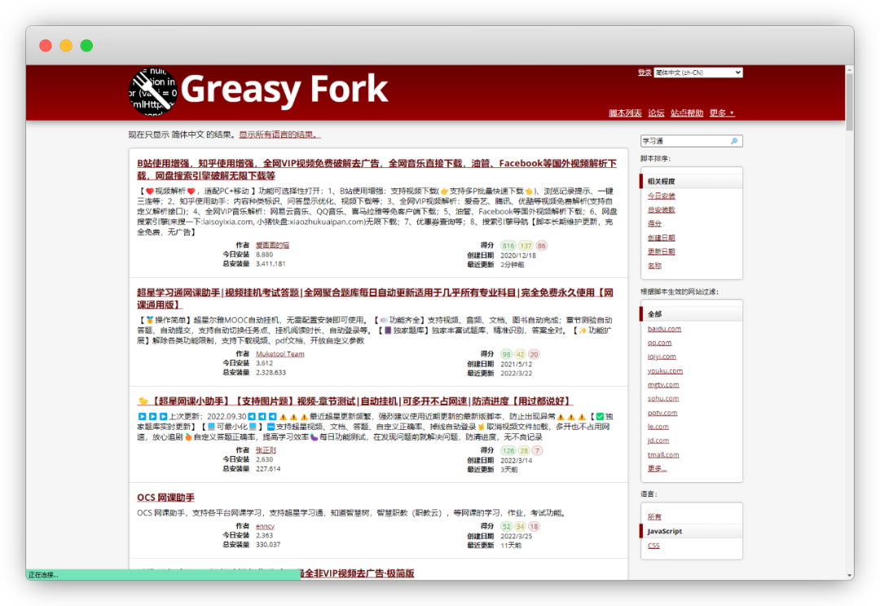Select the 全部 site filter

[x=692, y=314]
